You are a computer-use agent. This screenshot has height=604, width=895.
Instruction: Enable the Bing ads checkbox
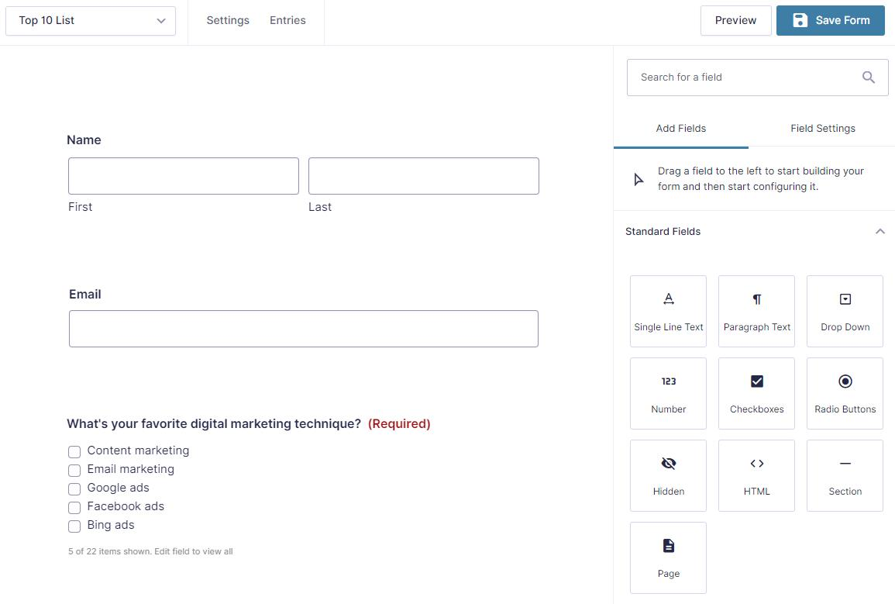74,526
